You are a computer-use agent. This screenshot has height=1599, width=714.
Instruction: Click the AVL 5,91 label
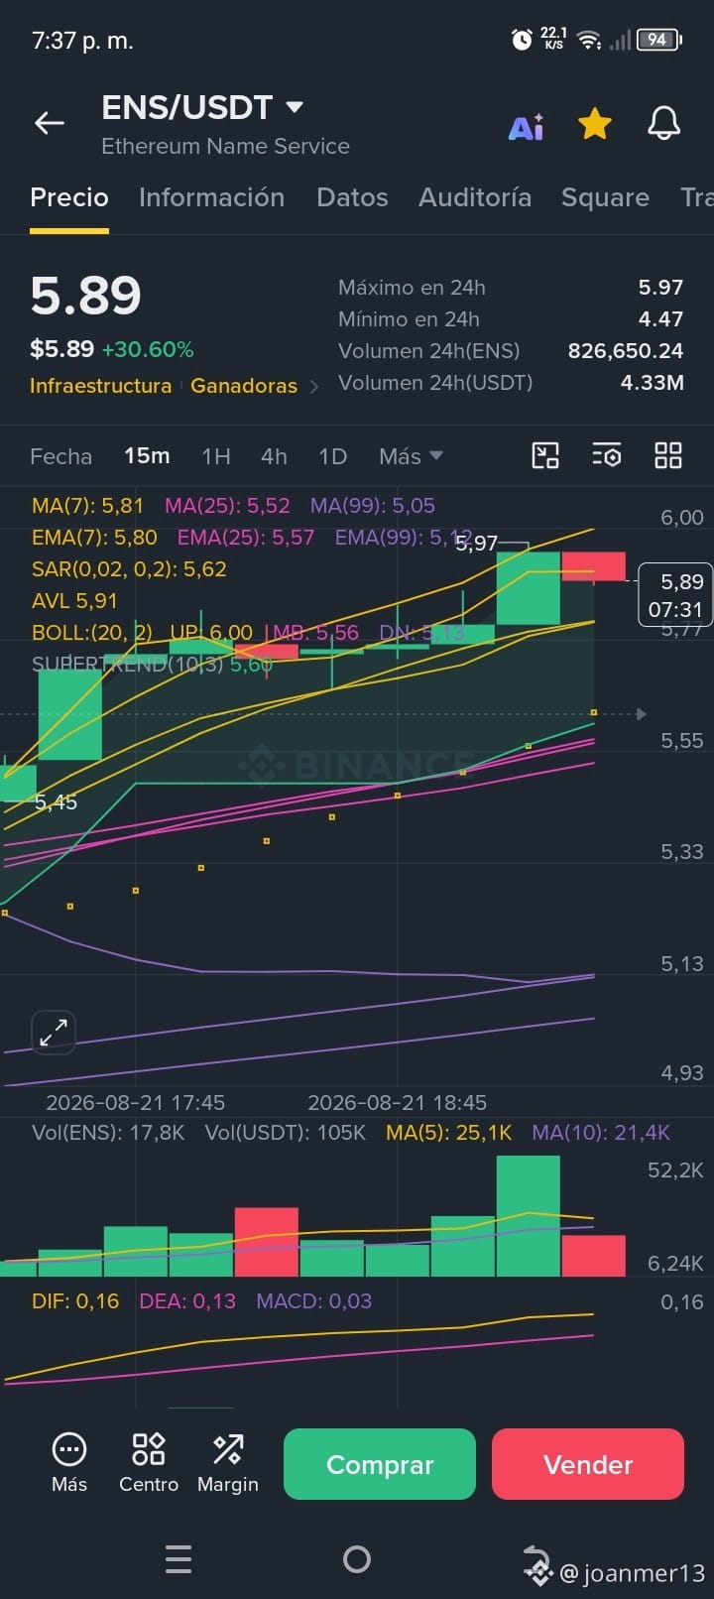[x=74, y=600]
